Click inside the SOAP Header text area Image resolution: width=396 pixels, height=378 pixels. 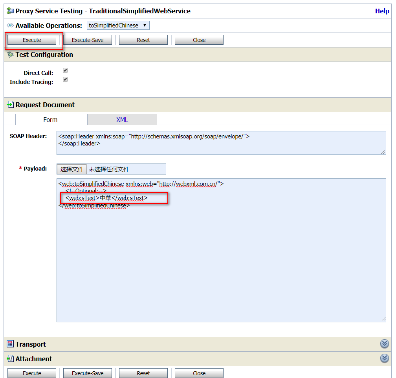coord(221,143)
